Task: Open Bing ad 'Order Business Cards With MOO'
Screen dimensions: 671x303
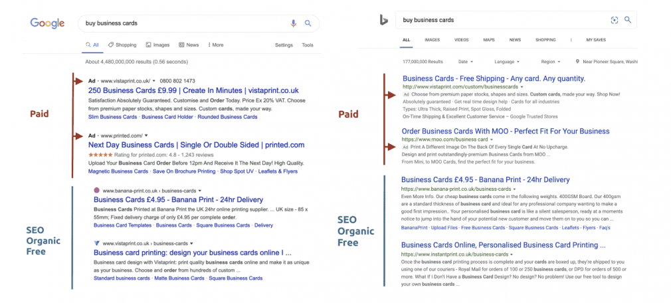Action: [x=506, y=132]
